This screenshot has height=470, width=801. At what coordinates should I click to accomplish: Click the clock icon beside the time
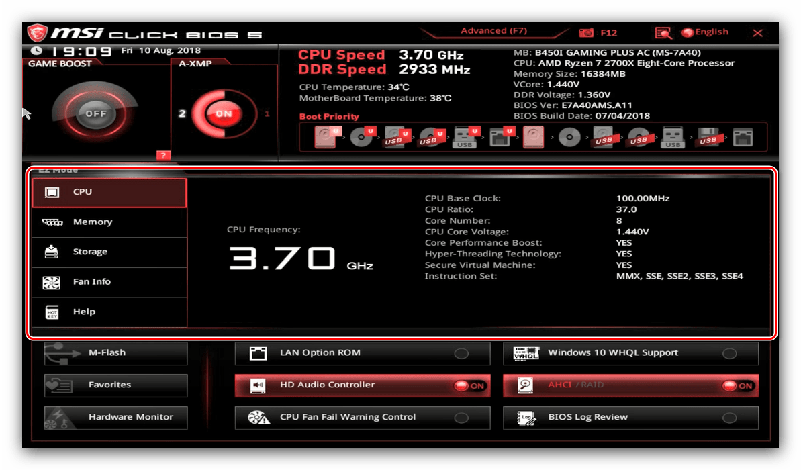pos(36,51)
